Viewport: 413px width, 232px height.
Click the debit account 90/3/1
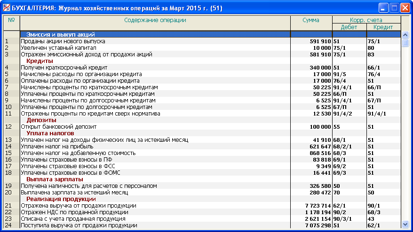pos(342,219)
